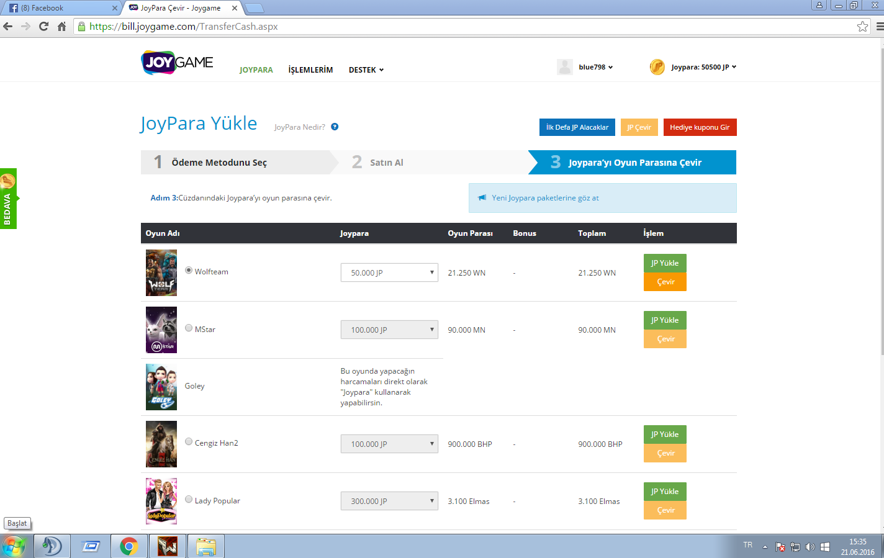Go back to the previous page
Viewport: 884px width, 558px height.
[8, 26]
